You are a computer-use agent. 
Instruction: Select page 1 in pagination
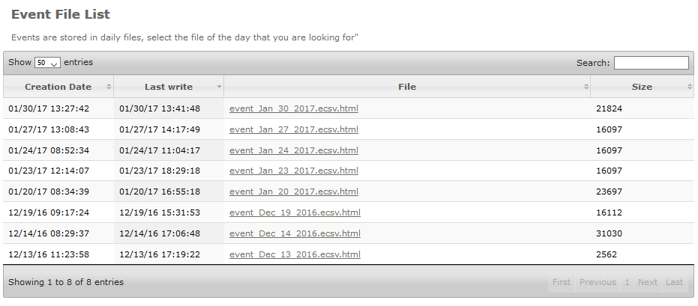[627, 283]
